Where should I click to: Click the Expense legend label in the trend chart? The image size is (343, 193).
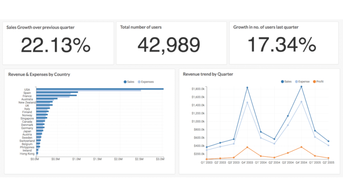304,82
